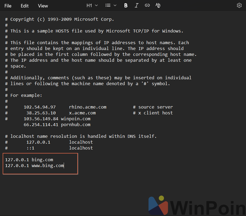Click the "be placed in the first column" line
The image size is (246, 216).
(101, 54)
